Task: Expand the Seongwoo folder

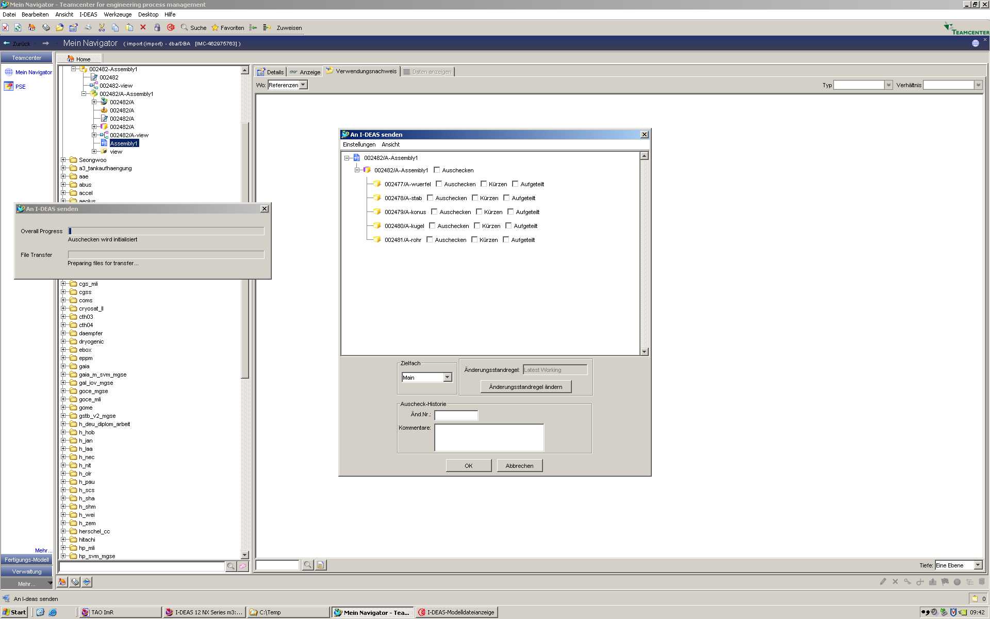Action: (63, 160)
